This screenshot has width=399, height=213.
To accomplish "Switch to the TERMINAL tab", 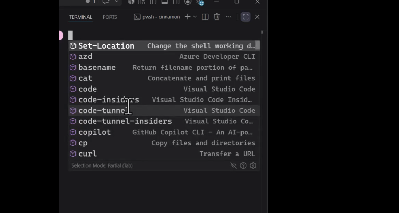I will click(81, 17).
